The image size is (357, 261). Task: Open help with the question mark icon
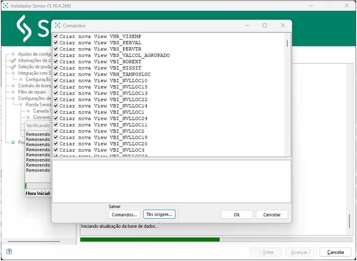tap(9, 252)
